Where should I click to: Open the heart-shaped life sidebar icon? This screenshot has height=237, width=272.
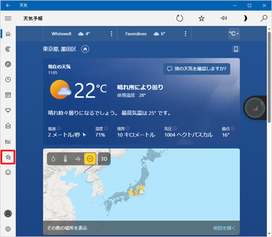pyautogui.click(x=8, y=110)
